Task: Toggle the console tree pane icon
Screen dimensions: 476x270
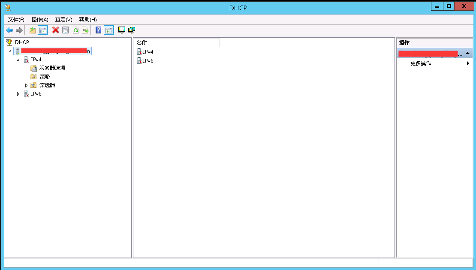Action: 43,30
